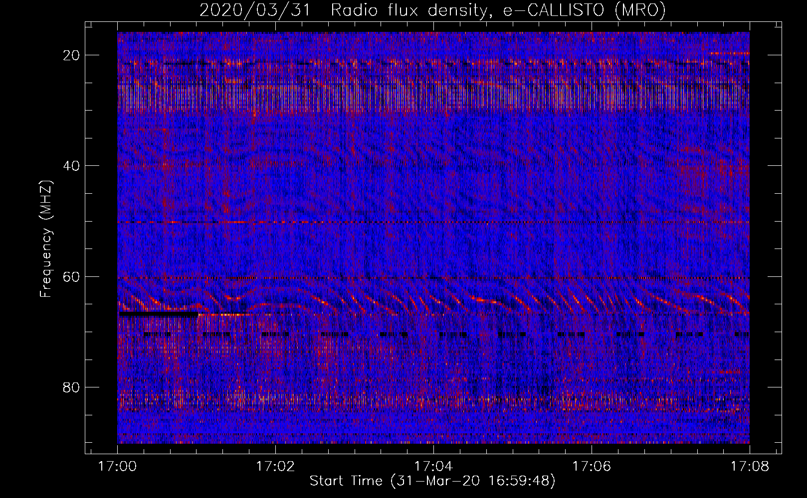Click the 20 frequency tick label
Viewport: 807px width, 498px height.
point(72,55)
